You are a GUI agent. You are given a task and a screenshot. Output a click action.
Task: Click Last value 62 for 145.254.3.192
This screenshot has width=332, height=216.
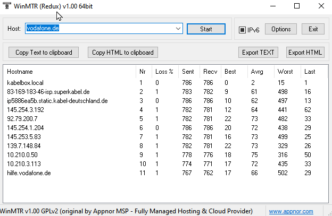coord(308,110)
